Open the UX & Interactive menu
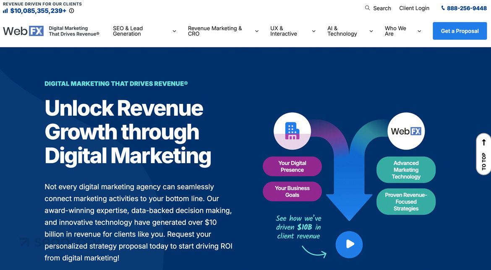Image resolution: width=491 pixels, height=270 pixels. [x=283, y=31]
